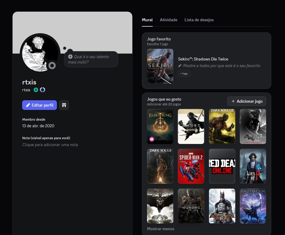Image resolution: width=285 pixels, height=235 pixels.
Task: Open the Spider-Man 2 game cover
Action: pyautogui.click(x=191, y=166)
